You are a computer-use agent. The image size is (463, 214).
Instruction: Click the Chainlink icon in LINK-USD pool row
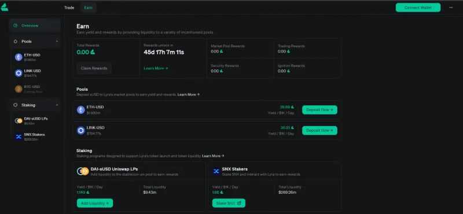tap(81, 131)
